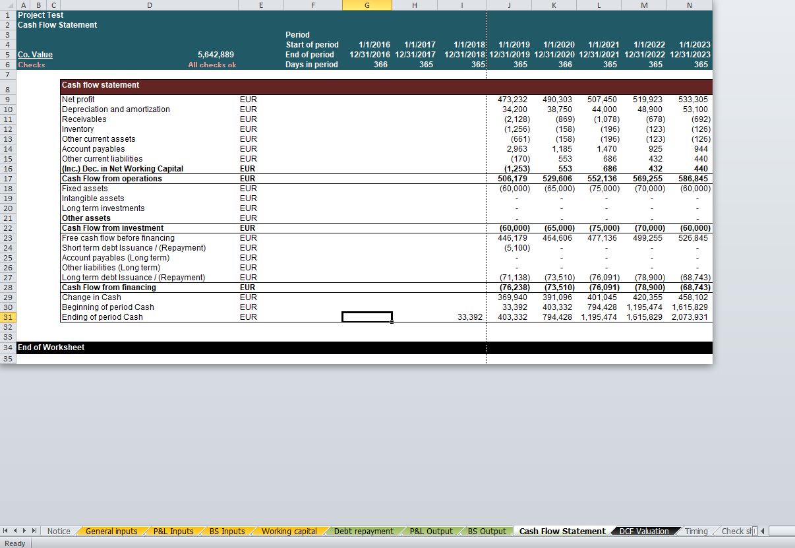This screenshot has width=795, height=548.
Task: Switch to BS Output sheet tab
Action: click(487, 531)
